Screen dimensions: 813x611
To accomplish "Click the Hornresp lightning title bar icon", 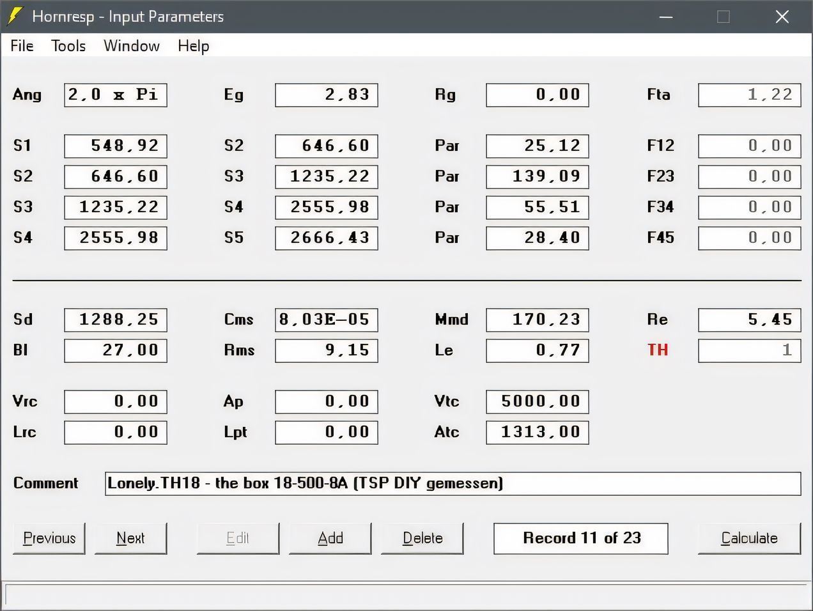I will point(15,17).
